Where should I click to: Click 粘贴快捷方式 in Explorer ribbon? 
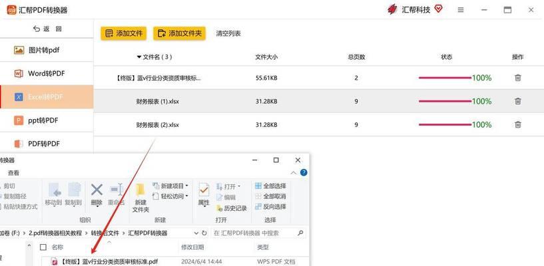point(19,207)
